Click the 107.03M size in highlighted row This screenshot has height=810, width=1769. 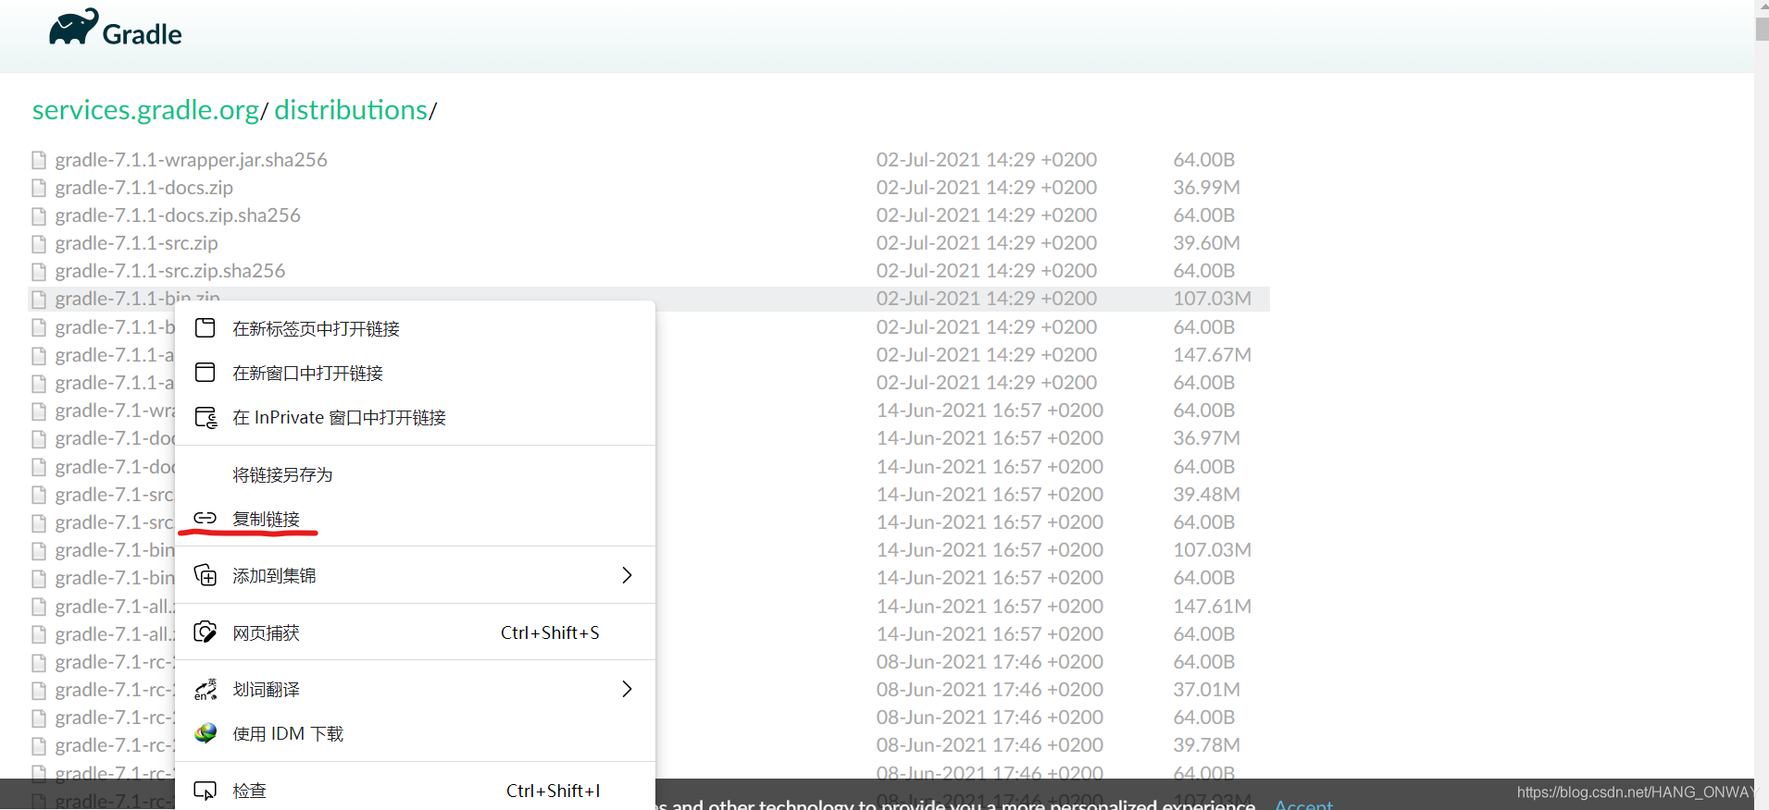[x=1212, y=299]
